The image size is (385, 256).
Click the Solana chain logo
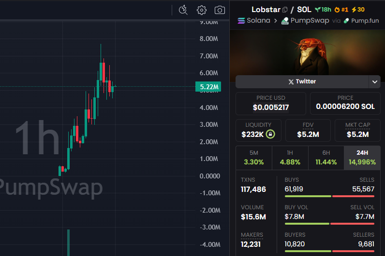[241, 21]
